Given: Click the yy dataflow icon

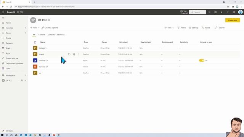Looking at the screenshot, I should click(35, 73).
